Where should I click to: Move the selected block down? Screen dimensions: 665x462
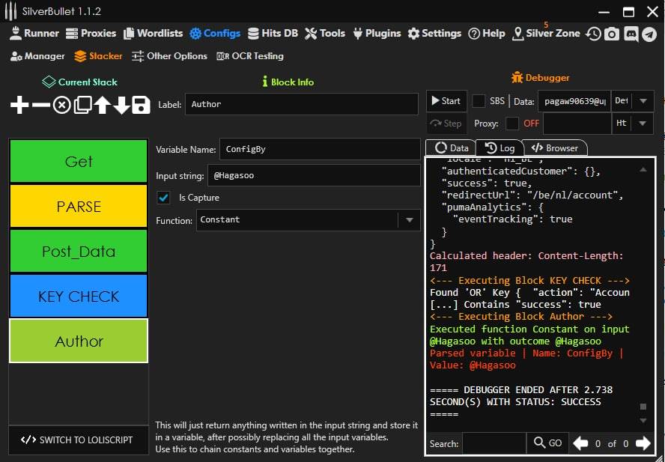pyautogui.click(x=121, y=105)
